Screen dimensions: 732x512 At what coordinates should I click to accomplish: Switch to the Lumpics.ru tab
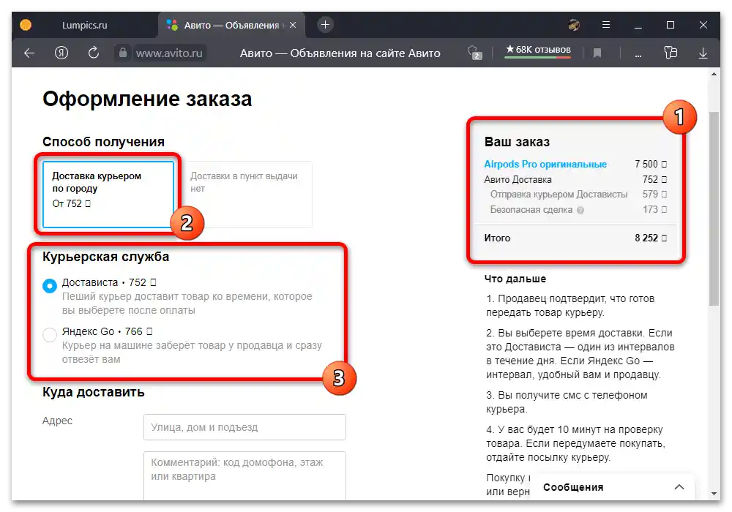pyautogui.click(x=84, y=25)
